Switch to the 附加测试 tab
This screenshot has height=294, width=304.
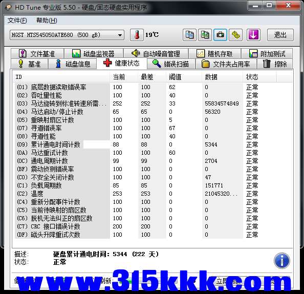point(267,54)
